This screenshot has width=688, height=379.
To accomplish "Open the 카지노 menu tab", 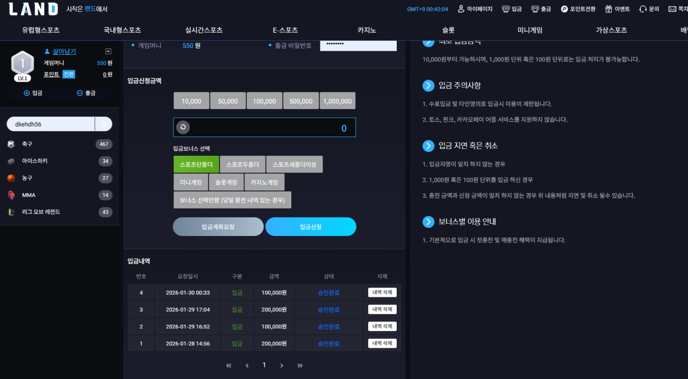I will (x=367, y=30).
